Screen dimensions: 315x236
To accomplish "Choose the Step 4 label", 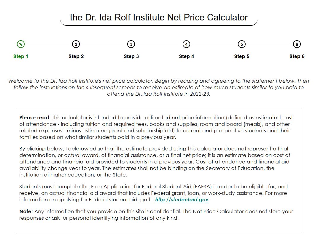I will [x=186, y=56].
